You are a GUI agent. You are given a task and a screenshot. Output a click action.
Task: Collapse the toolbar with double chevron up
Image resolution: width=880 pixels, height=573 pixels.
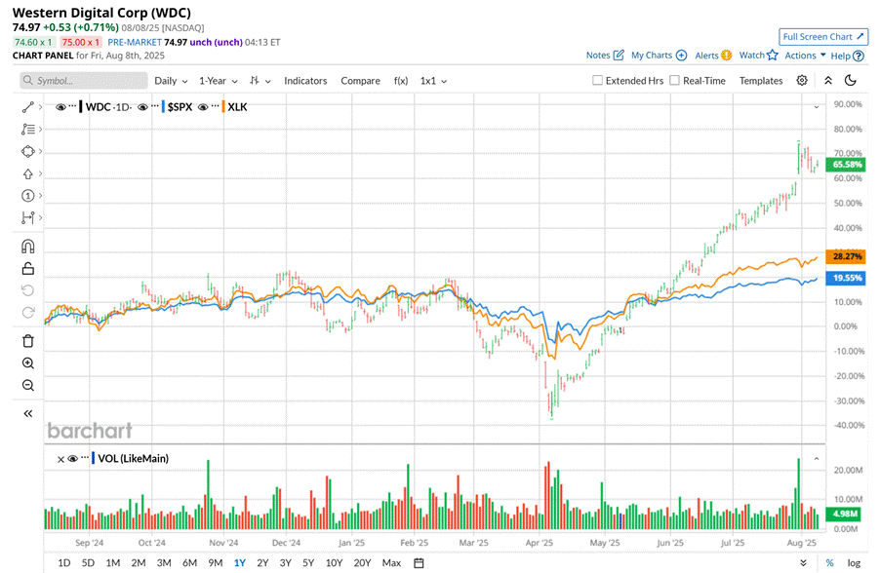click(x=828, y=80)
